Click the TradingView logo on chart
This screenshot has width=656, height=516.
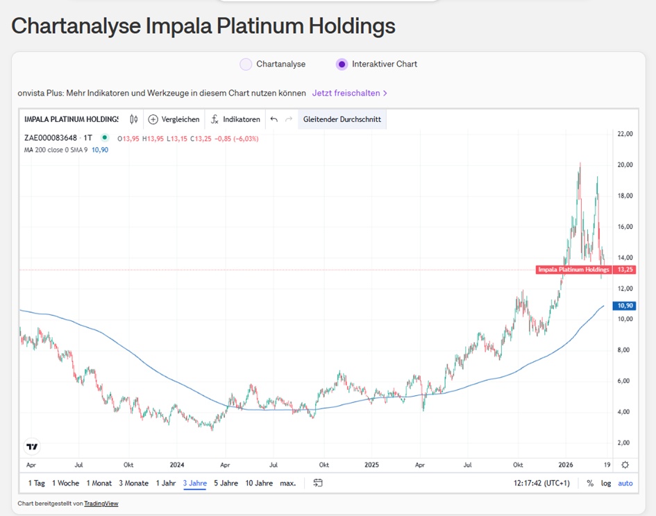pos(32,447)
